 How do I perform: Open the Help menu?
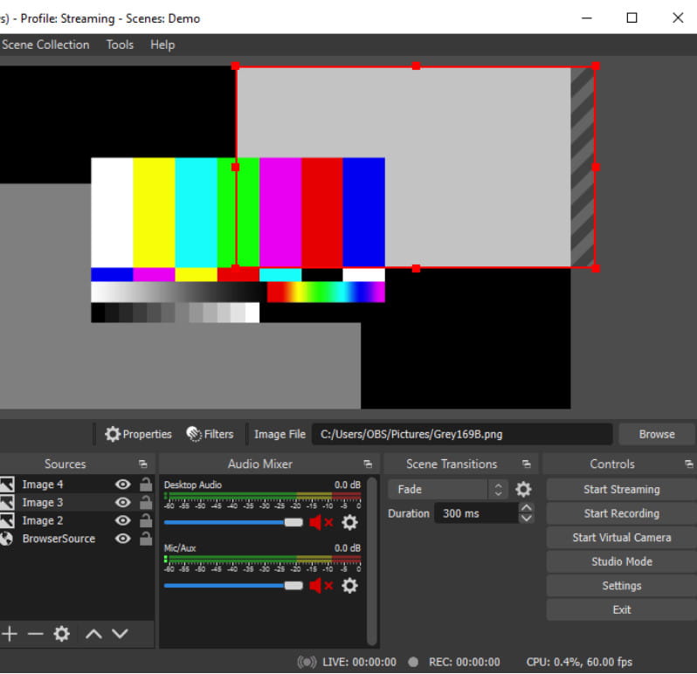click(162, 45)
